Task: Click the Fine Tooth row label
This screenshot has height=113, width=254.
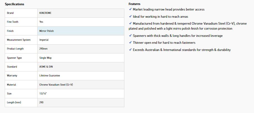Action: 13,22
